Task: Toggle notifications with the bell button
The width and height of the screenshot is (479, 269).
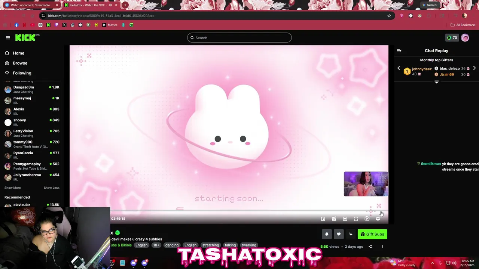Action: point(327,234)
